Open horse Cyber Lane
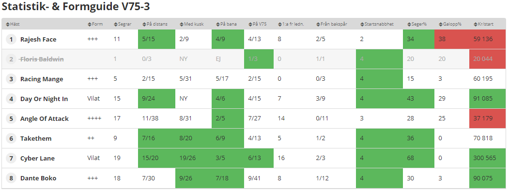509x191 pixels. [37, 158]
